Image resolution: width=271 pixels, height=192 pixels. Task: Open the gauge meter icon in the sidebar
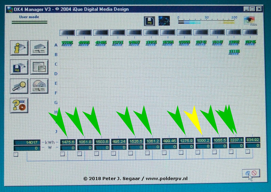39,86
